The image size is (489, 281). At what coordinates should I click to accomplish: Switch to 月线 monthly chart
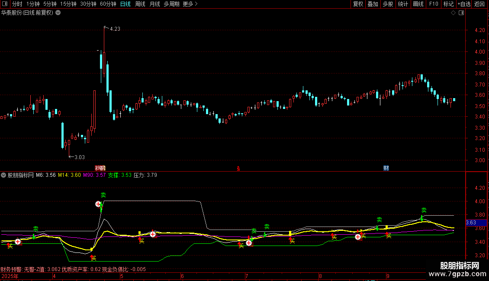click(154, 4)
